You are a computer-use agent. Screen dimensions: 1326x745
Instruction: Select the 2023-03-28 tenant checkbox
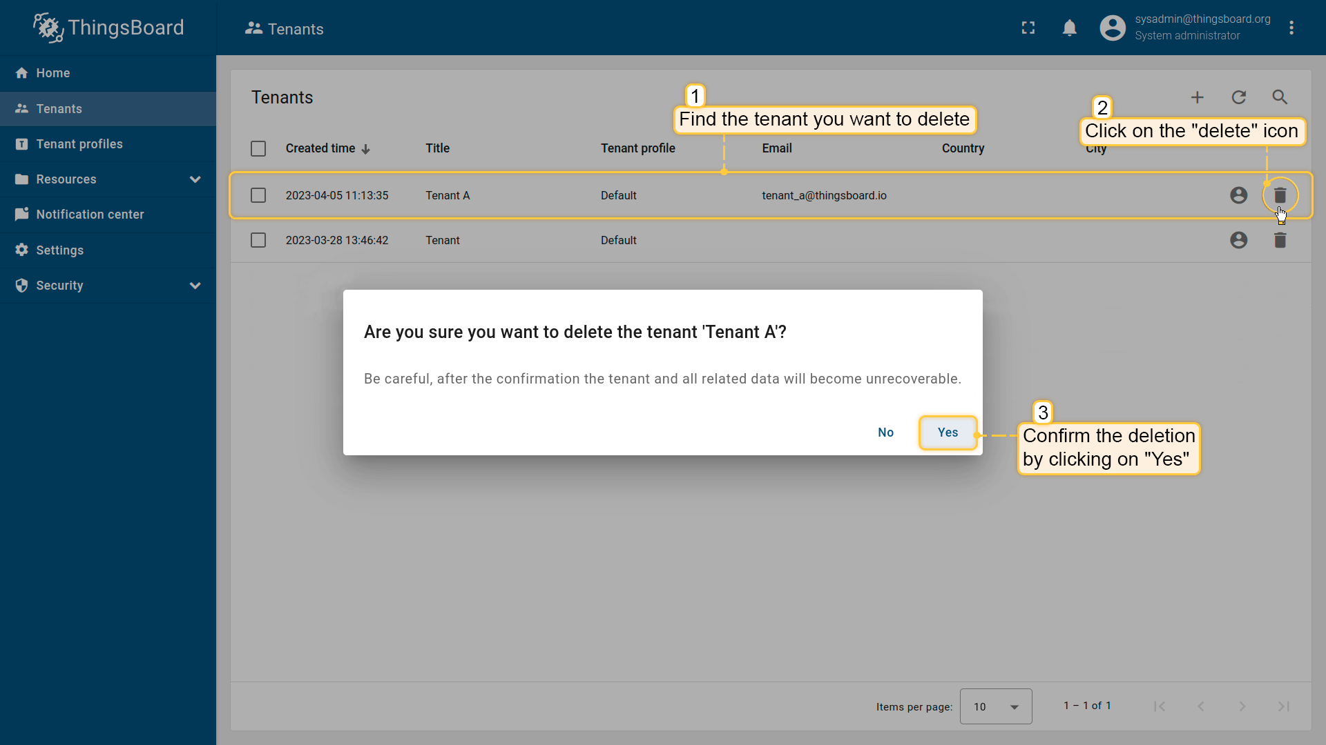click(258, 240)
